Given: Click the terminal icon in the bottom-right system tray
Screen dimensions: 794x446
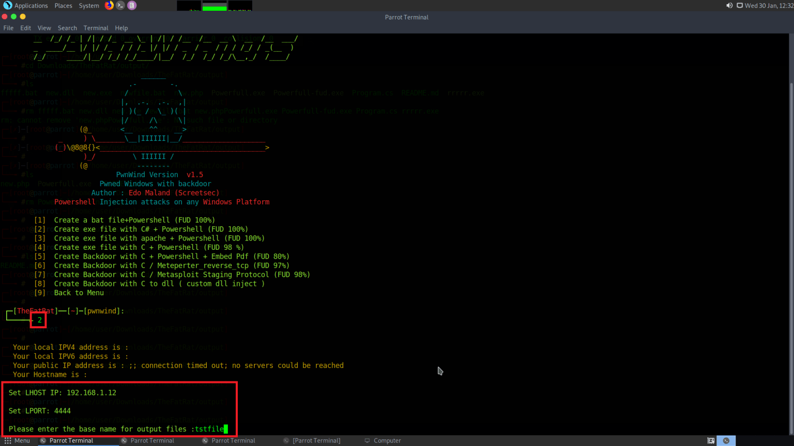Looking at the screenshot, I should [726, 440].
